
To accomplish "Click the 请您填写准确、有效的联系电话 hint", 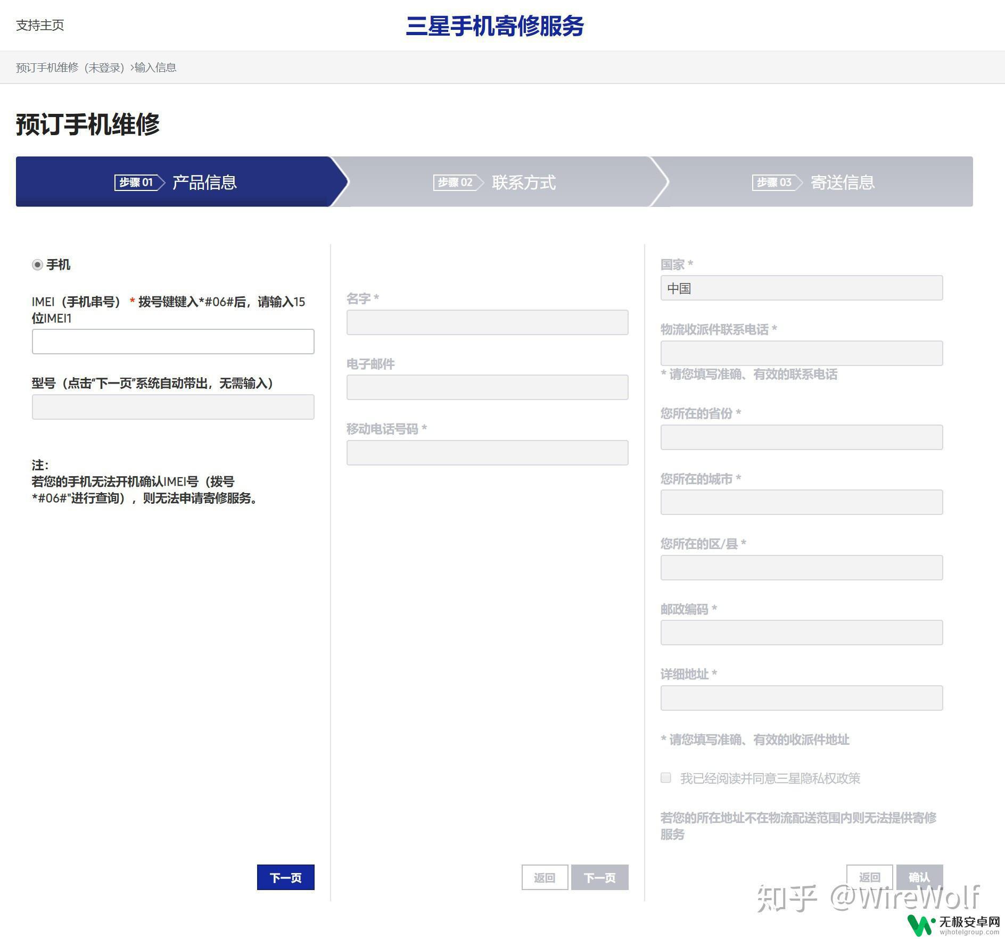I will pyautogui.click(x=749, y=375).
